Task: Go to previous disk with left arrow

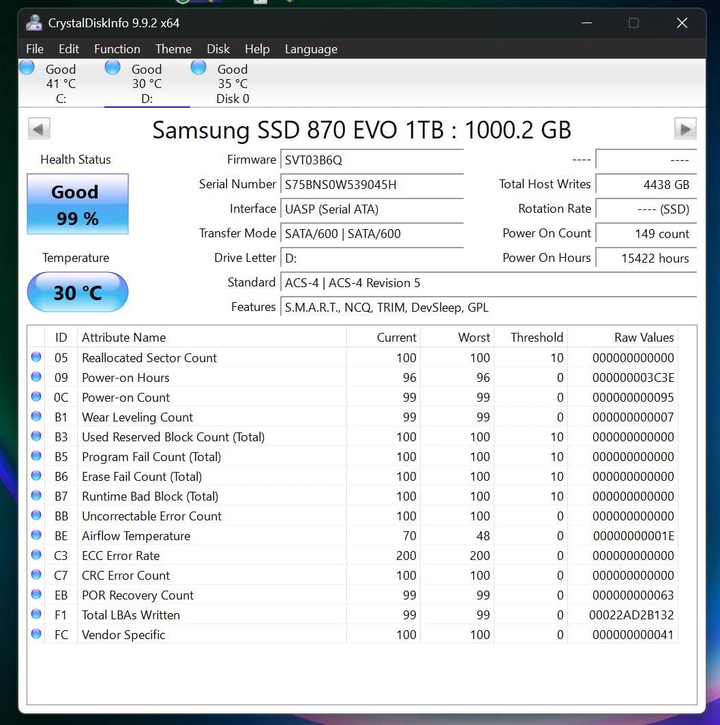Action: (39, 129)
